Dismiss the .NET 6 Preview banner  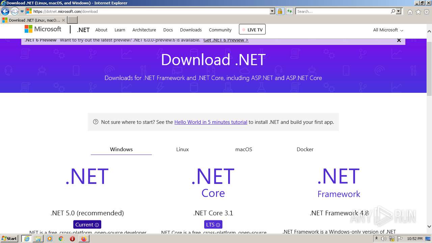click(x=399, y=40)
